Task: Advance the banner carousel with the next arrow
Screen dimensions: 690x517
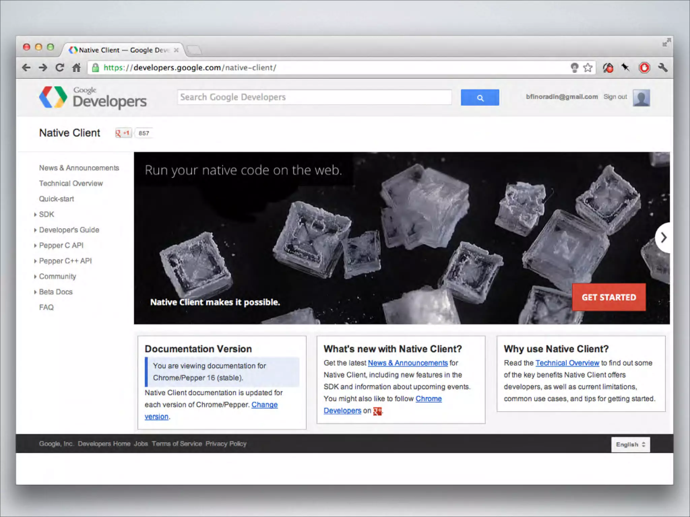Action: pyautogui.click(x=663, y=238)
